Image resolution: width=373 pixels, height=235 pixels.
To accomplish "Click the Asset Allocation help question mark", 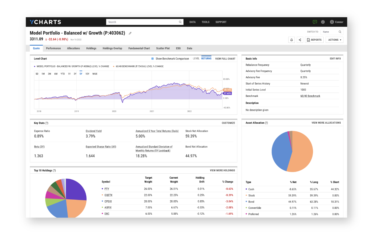I will [267, 123].
